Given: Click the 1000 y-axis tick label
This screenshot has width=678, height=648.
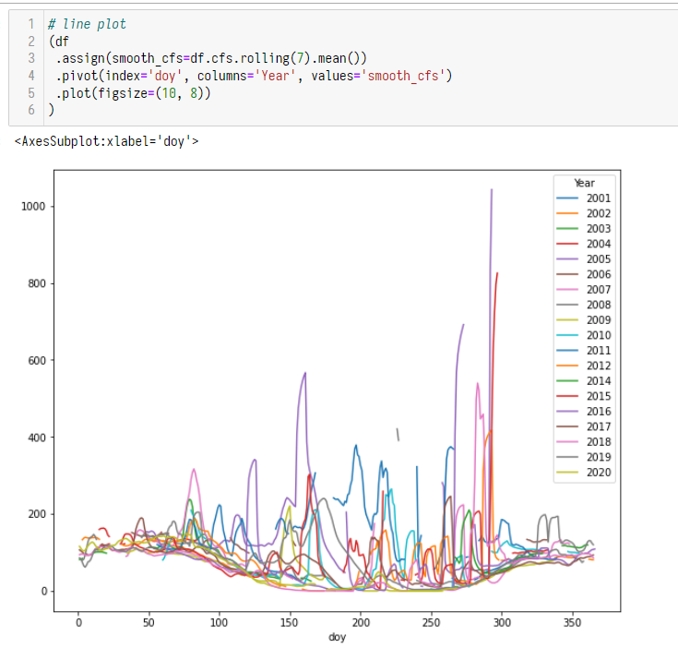Looking at the screenshot, I should click(33, 207).
